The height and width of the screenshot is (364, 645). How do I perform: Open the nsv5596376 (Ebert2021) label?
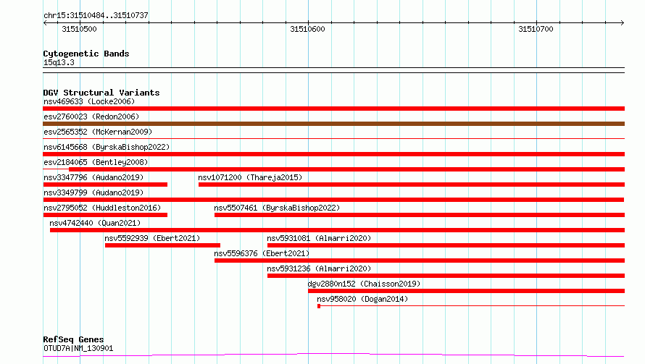click(x=262, y=253)
